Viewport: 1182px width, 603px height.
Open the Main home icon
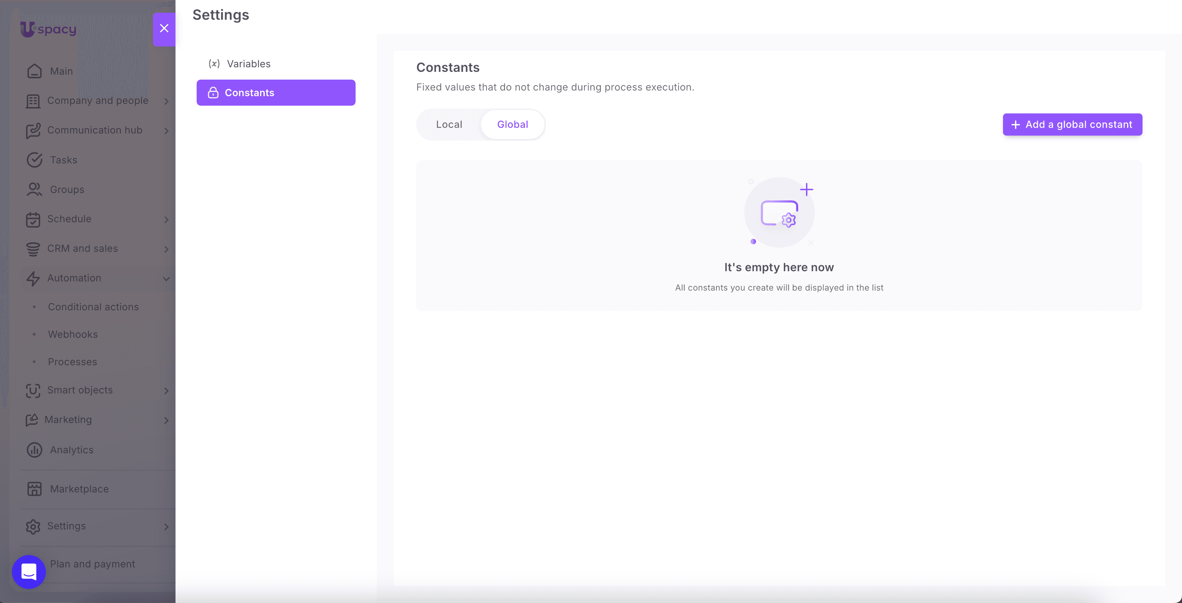point(35,71)
